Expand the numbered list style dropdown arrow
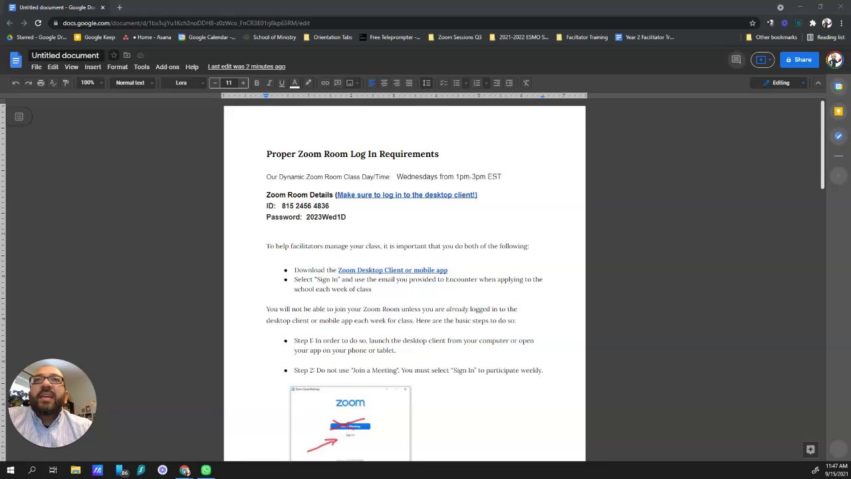This screenshot has width=851, height=479. 486,83
